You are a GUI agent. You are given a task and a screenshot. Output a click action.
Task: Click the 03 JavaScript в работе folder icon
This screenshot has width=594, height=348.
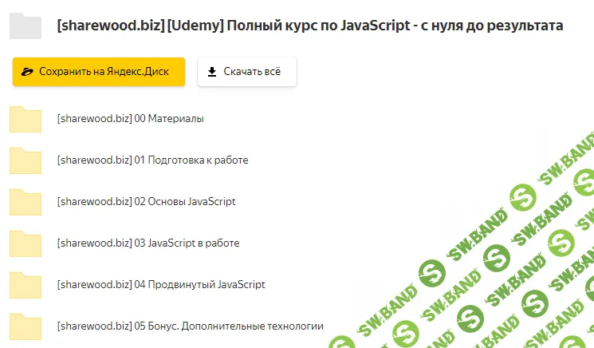(x=25, y=243)
